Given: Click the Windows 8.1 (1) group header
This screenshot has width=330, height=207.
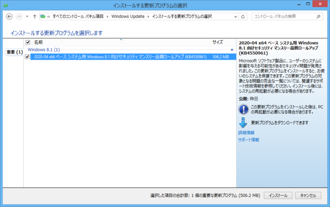Looking at the screenshot, I should point(44,50).
